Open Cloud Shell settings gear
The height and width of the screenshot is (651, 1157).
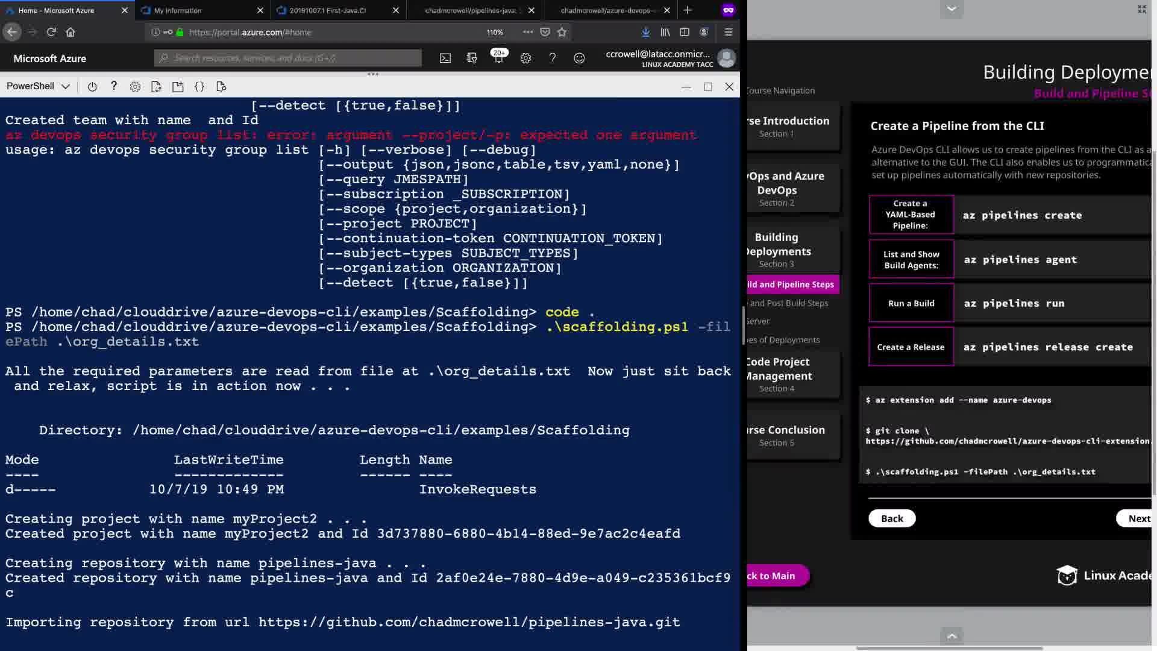click(x=135, y=87)
